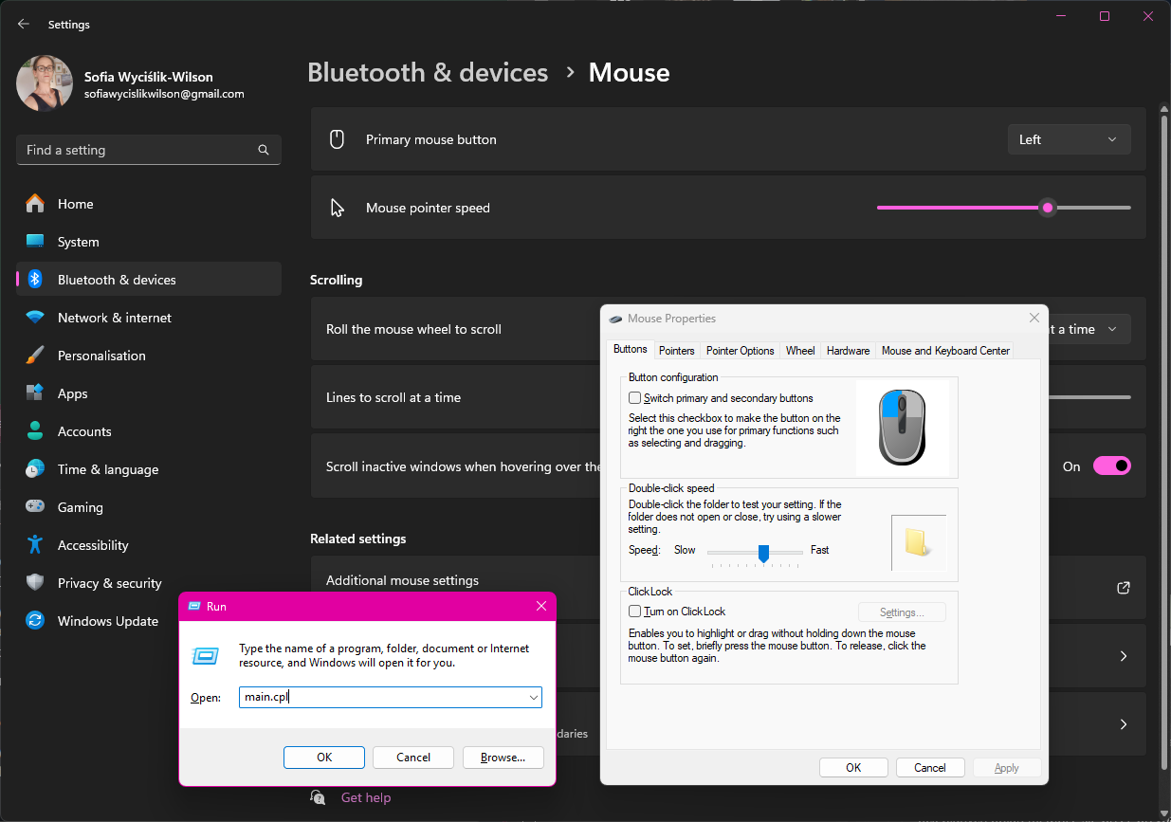1171x822 pixels.
Task: Open Additional mouse settings row
Action: (x=728, y=588)
